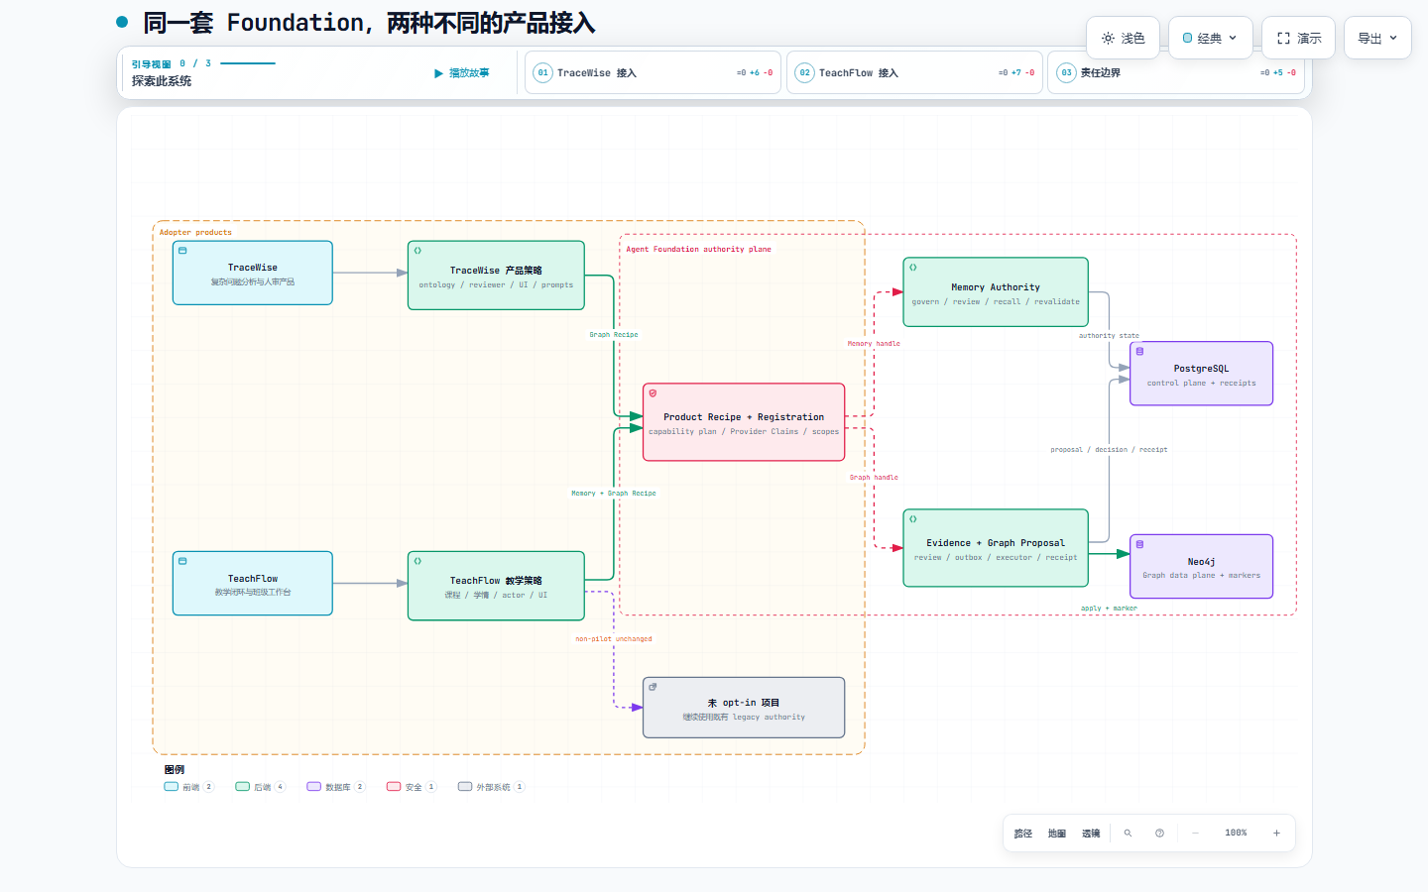Click the proposal / decision / receipt label
The image size is (1428, 892).
1109,450
